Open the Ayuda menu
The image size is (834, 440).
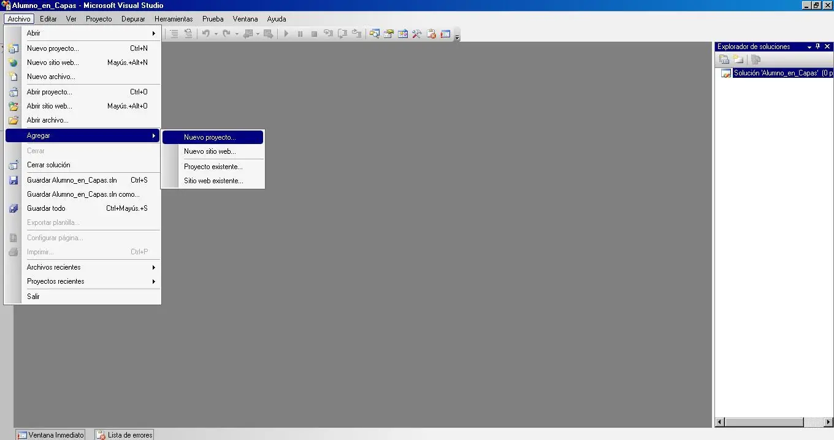pos(277,19)
